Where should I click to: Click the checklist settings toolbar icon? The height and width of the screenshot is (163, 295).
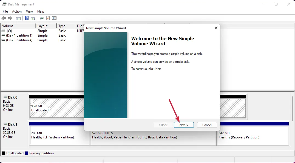click(x=54, y=18)
